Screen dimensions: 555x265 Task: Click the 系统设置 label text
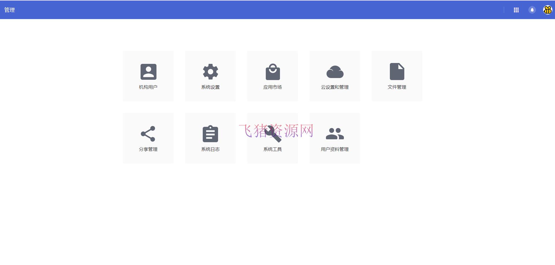210,87
